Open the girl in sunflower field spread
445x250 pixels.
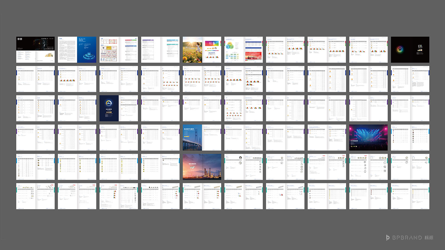192,50
